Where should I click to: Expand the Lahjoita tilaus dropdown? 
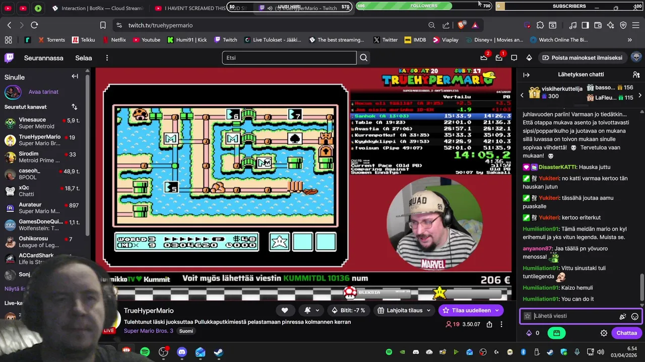click(x=429, y=310)
